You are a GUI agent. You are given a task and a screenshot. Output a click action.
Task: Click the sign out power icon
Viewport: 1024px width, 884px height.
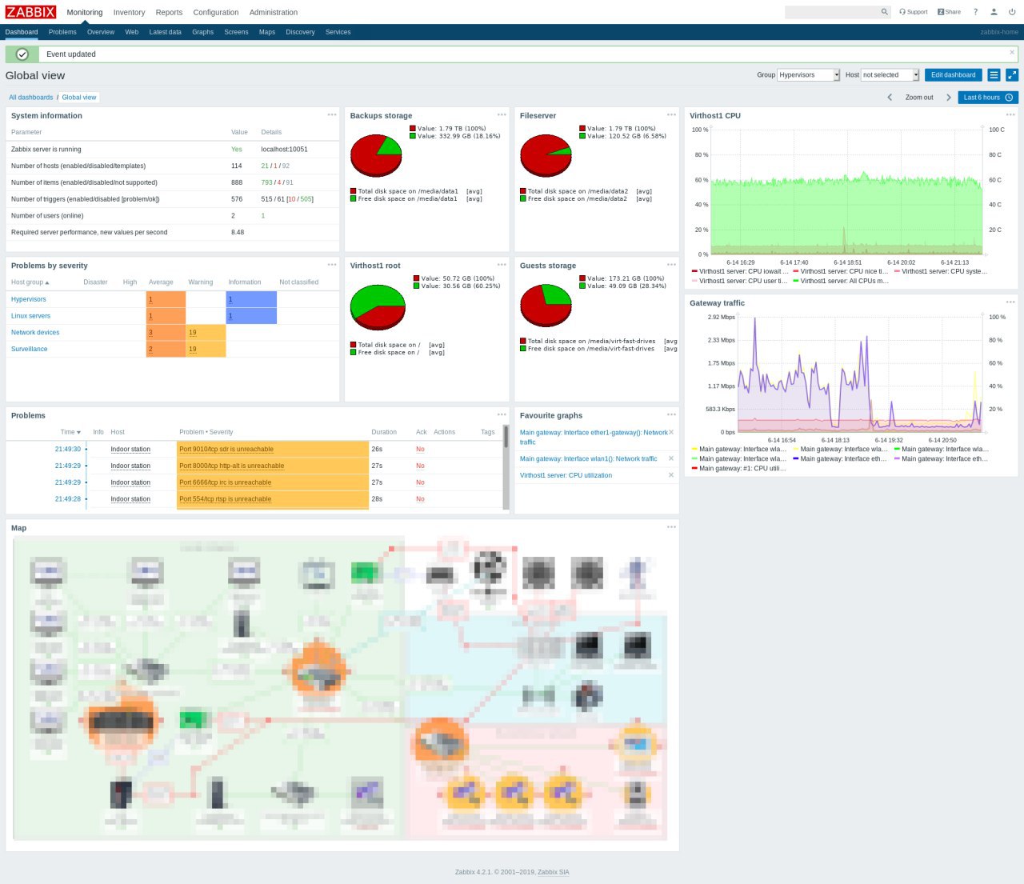click(1012, 12)
